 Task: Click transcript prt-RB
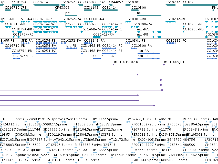pyautogui.click(x=70, y=24)
